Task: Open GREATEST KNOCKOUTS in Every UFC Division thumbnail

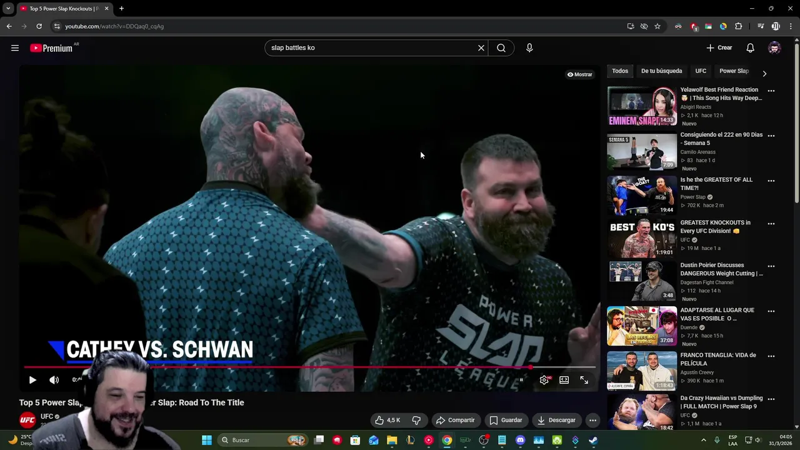Action: tap(642, 239)
